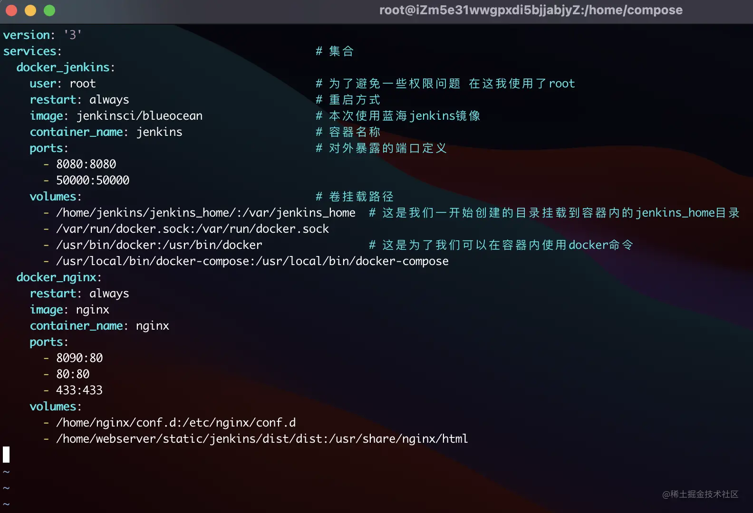This screenshot has height=513, width=753.
Task: Click the "80:80" port mapping
Action: coord(73,374)
